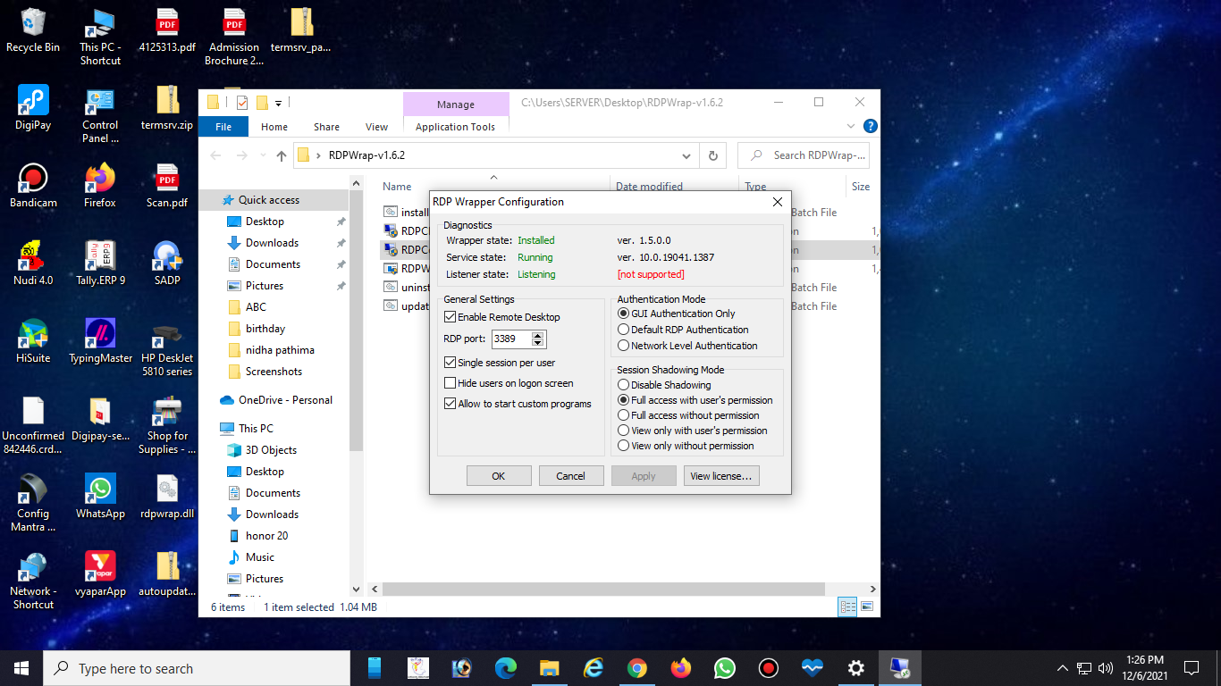Check Hide users on logon screen
This screenshot has height=686, width=1221.
pyautogui.click(x=450, y=383)
